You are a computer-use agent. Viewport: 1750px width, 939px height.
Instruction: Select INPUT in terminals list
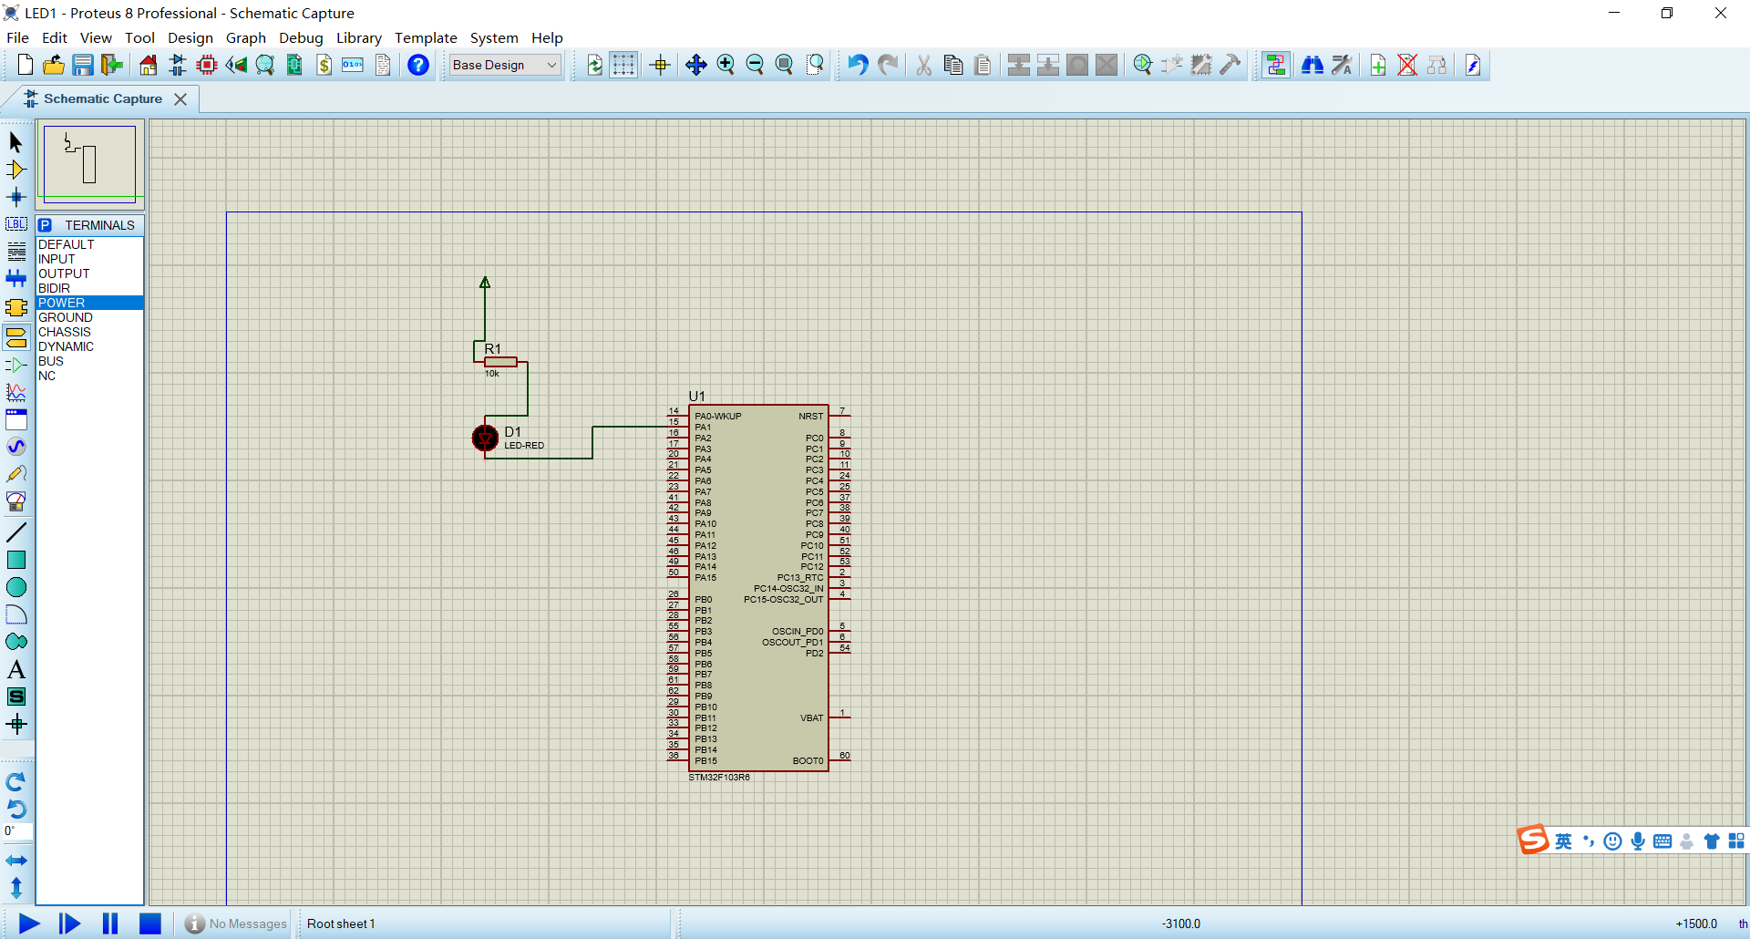89,259
